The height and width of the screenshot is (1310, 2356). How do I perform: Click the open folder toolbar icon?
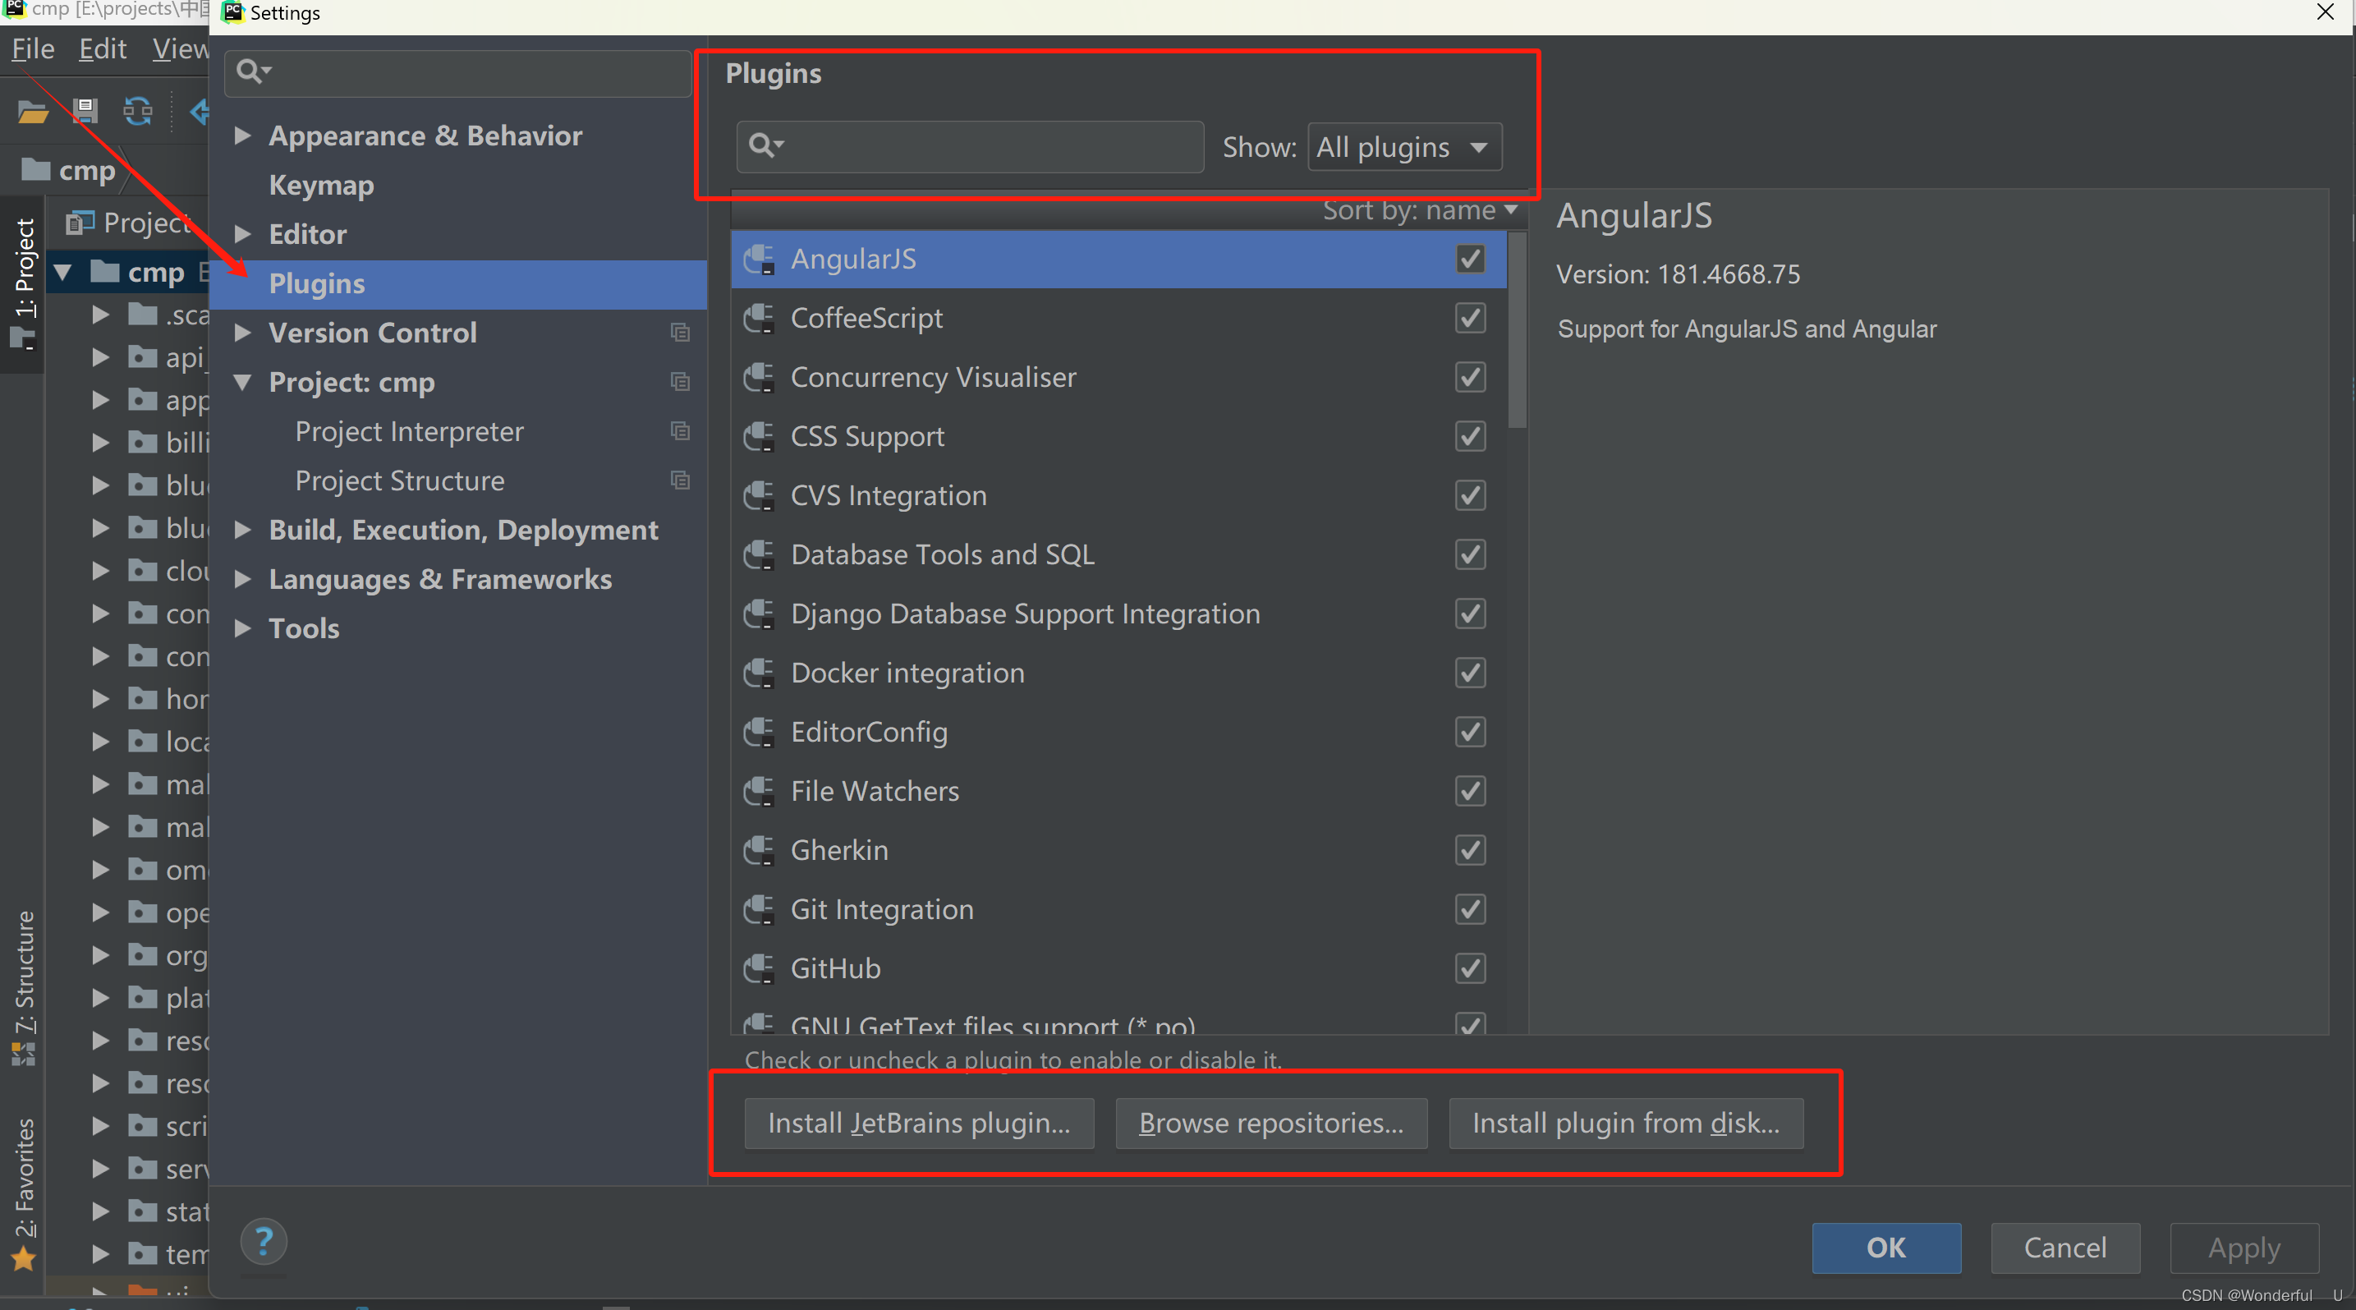coord(33,112)
